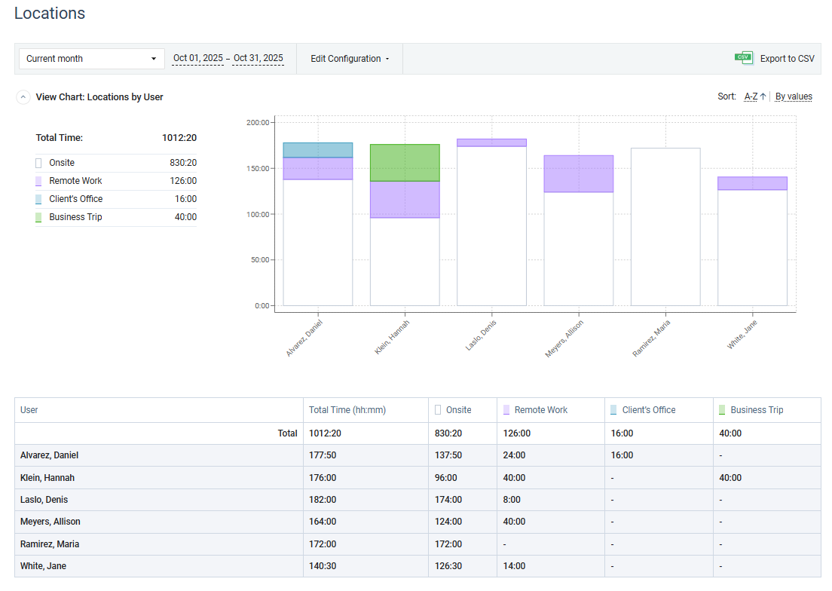Screen dimensions: 832x591
Task: Toggle Remote Work series in legend
Action: point(75,181)
